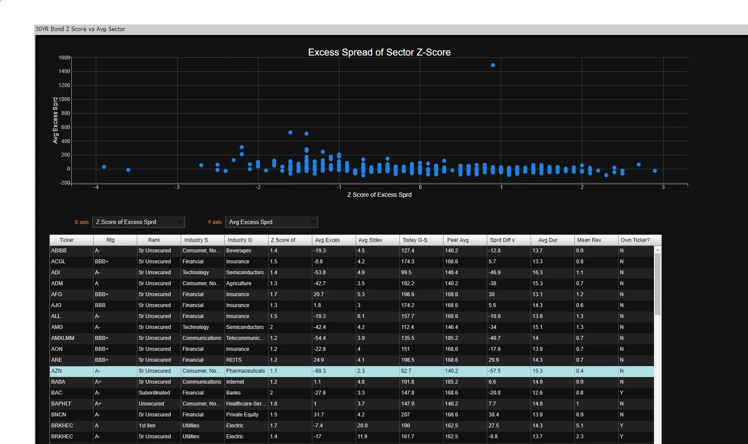Click the REITS industry cell
The width and height of the screenshot is (748, 444).
[246, 360]
